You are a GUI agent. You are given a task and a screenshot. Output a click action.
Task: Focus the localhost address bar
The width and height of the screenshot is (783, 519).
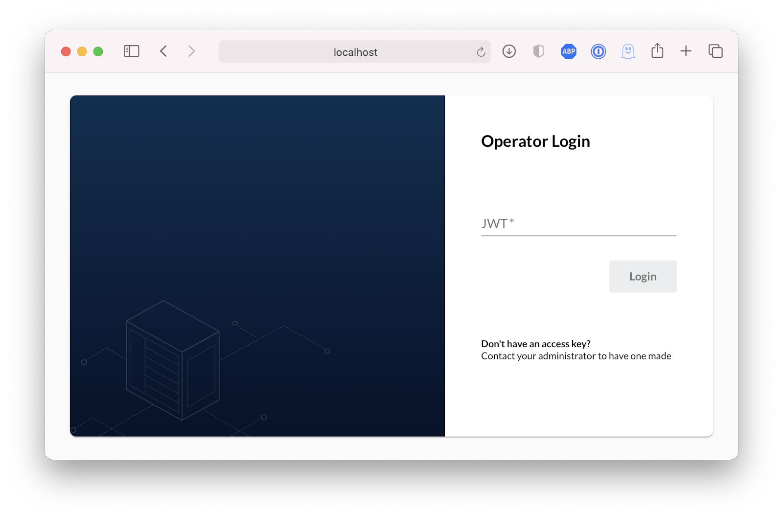pos(355,52)
